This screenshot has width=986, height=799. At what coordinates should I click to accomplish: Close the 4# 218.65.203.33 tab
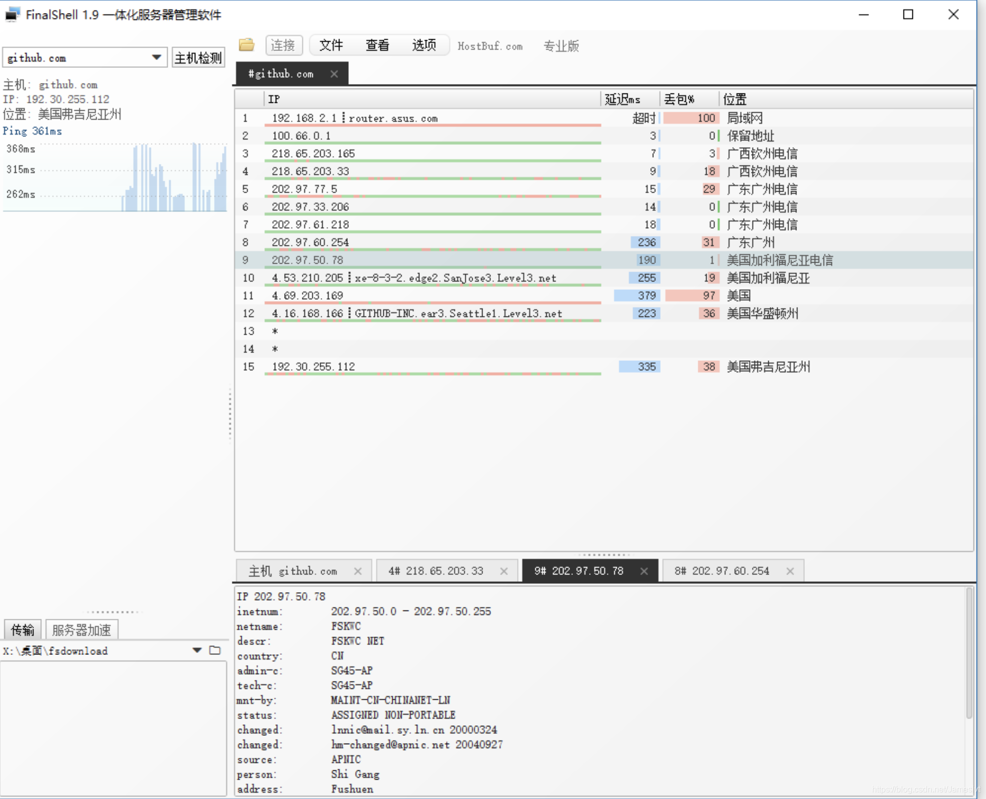point(504,571)
